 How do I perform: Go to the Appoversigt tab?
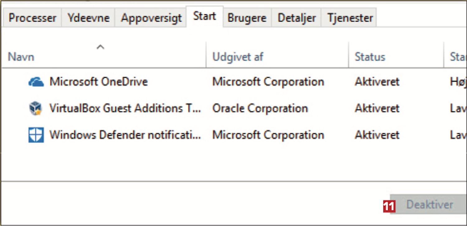151,18
